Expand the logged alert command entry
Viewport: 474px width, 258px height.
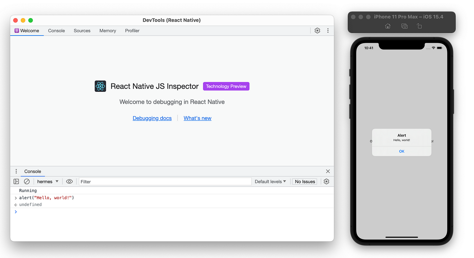15,198
